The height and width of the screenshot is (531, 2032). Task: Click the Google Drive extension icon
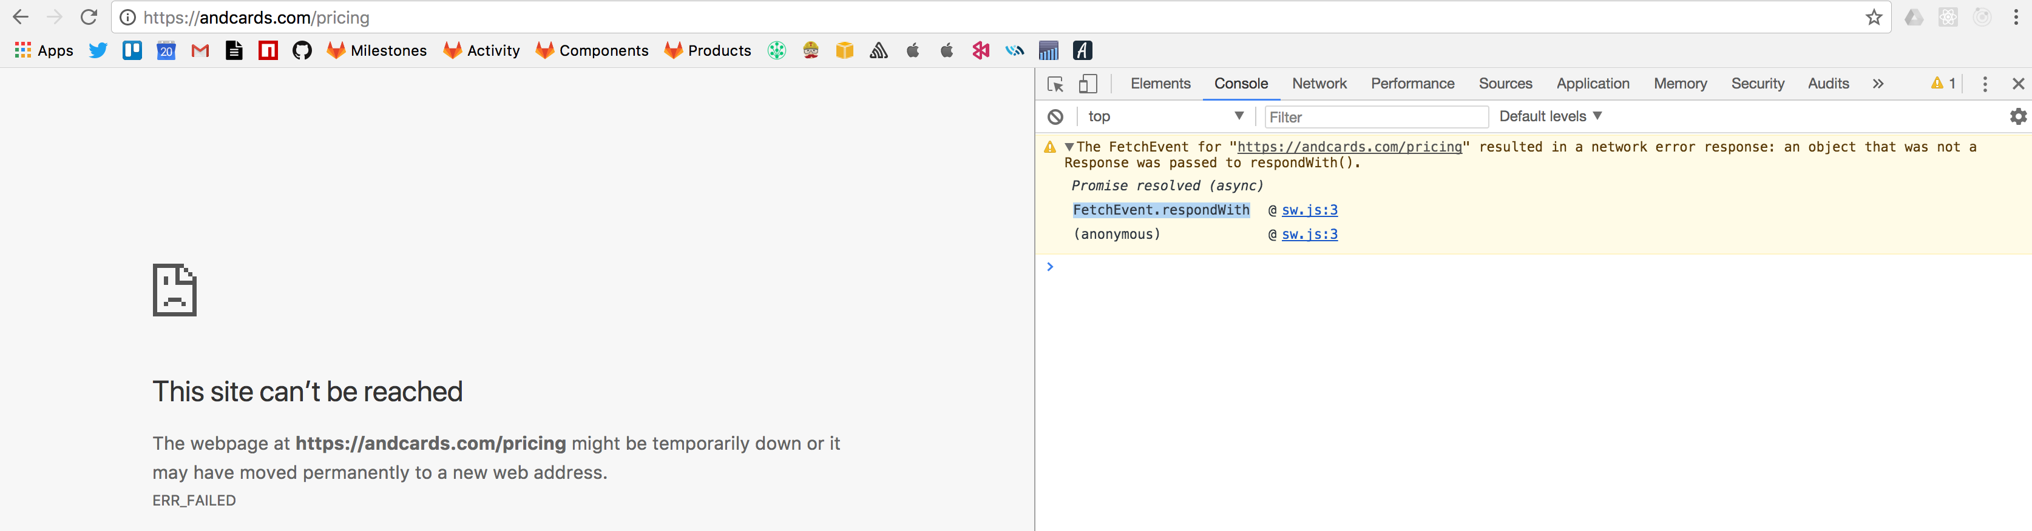1914,18
